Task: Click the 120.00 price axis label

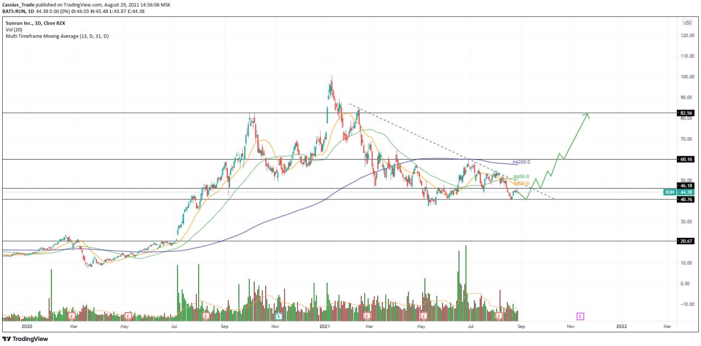Action: [x=687, y=36]
